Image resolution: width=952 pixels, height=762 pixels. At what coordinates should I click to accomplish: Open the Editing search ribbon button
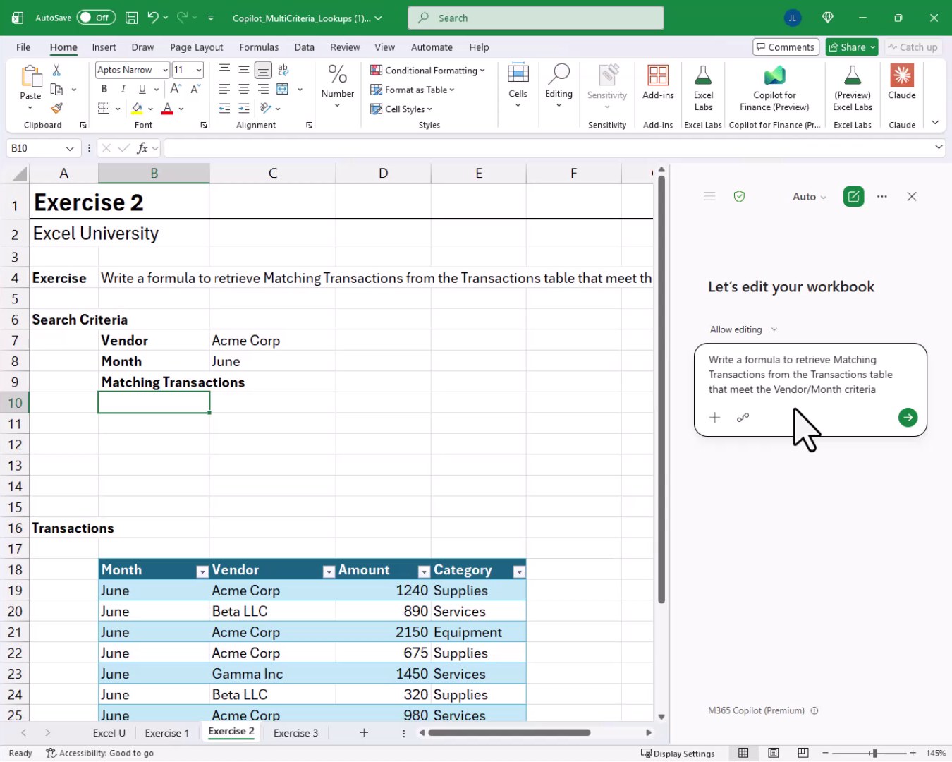[559, 85]
